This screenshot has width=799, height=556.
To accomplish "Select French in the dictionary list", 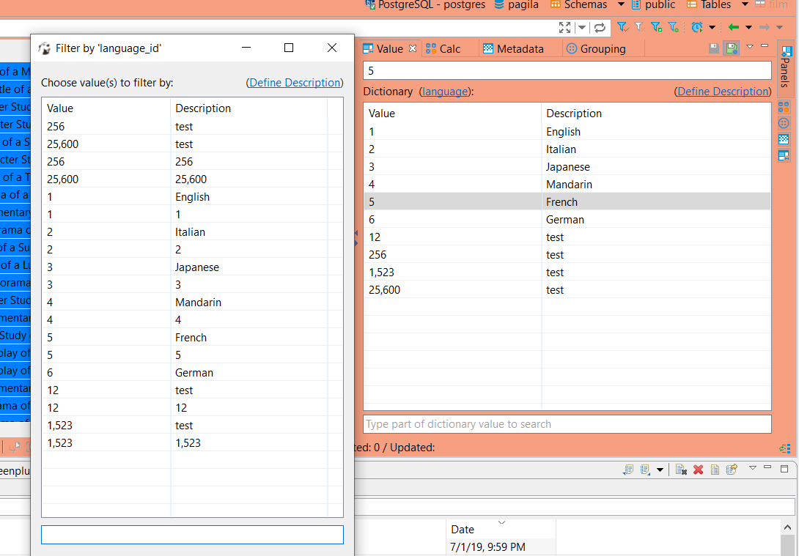I will (x=564, y=201).
